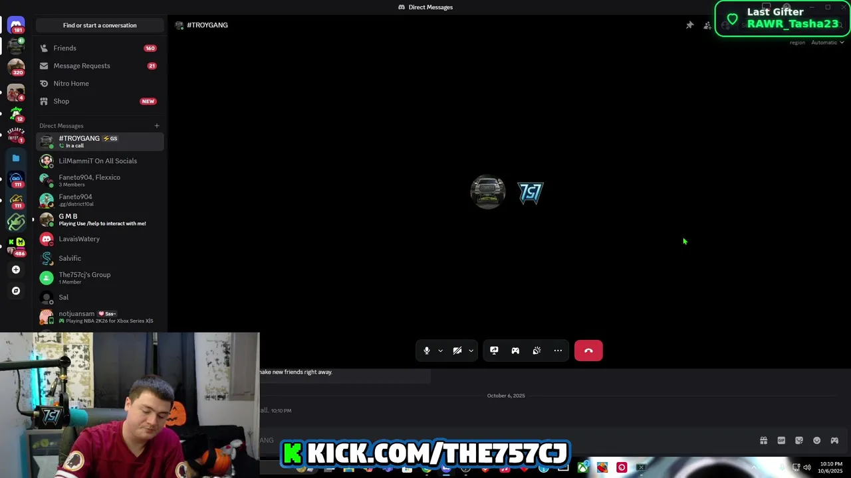Start an activity with controller icon

[515, 351]
